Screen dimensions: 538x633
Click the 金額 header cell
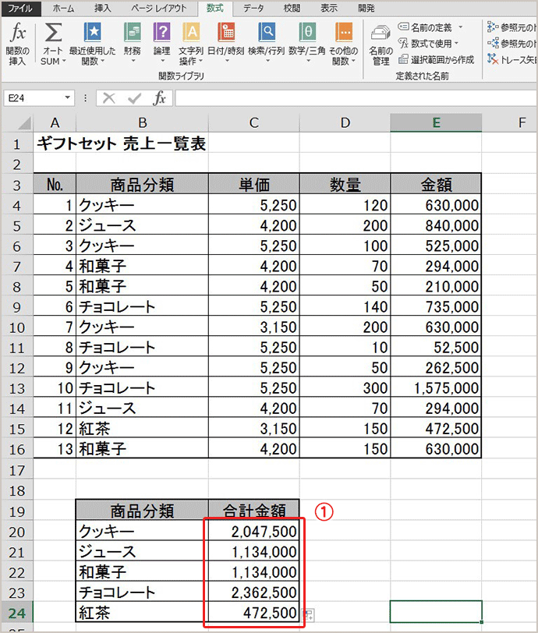[x=436, y=185]
